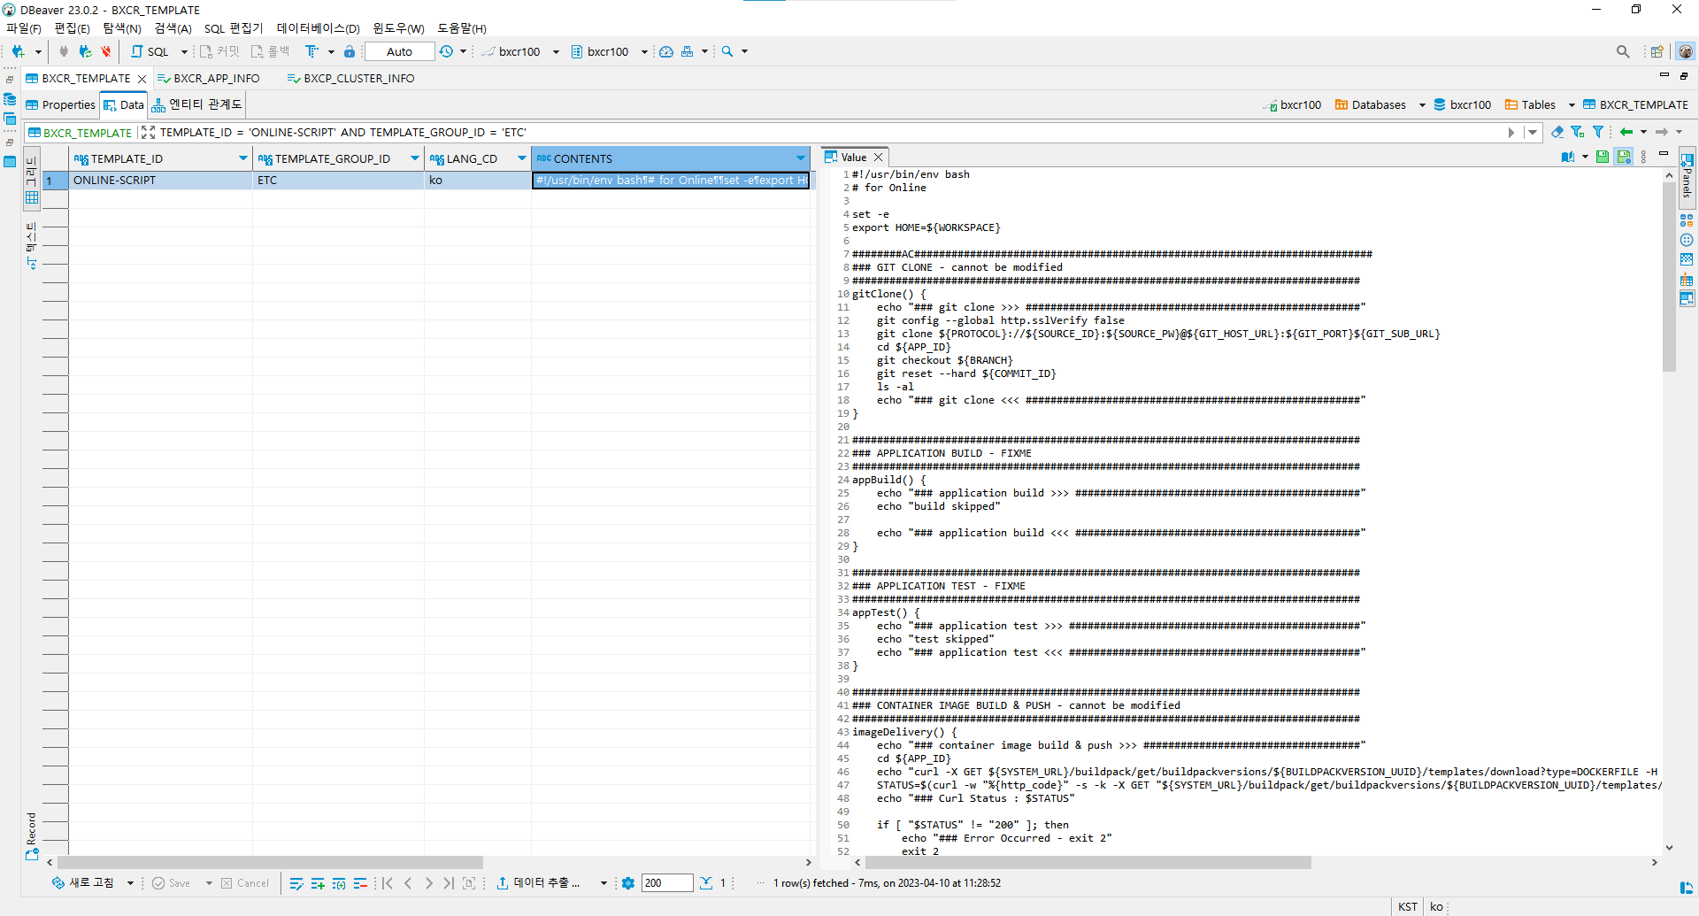Viewport: 1699px width, 916px height.
Task: Open the 파일(F) menu
Action: [24, 28]
